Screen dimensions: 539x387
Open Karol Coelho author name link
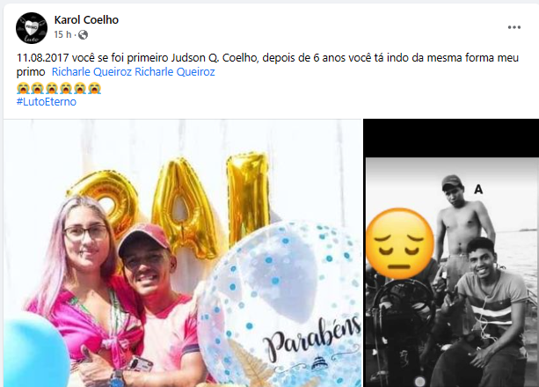point(86,19)
